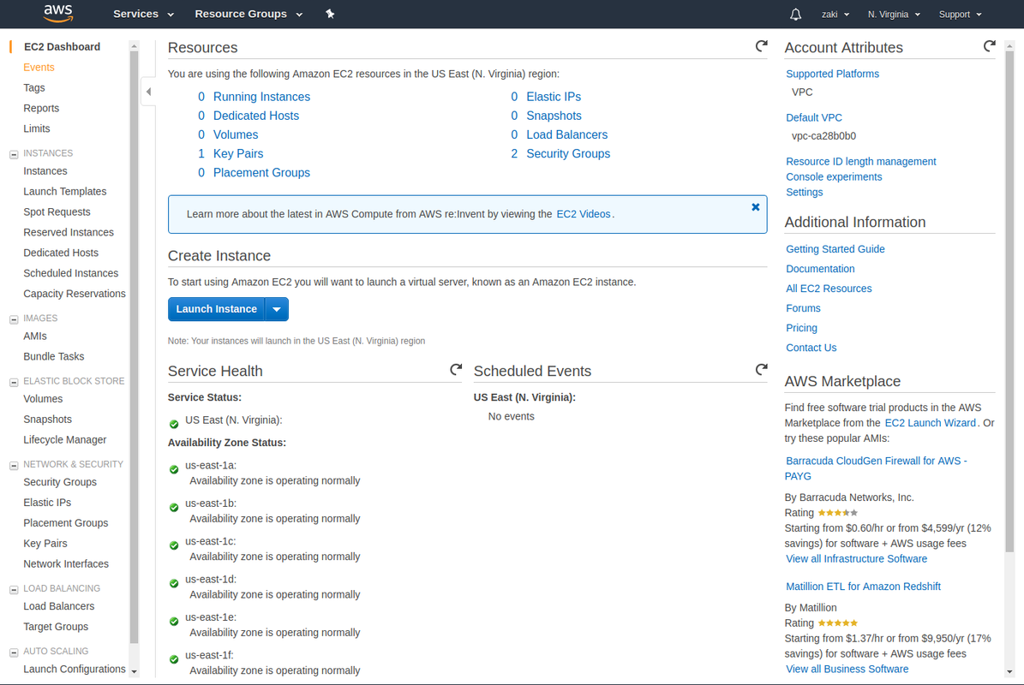This screenshot has height=685, width=1024.
Task: Open the Resource Groups dropdown
Action: point(249,14)
